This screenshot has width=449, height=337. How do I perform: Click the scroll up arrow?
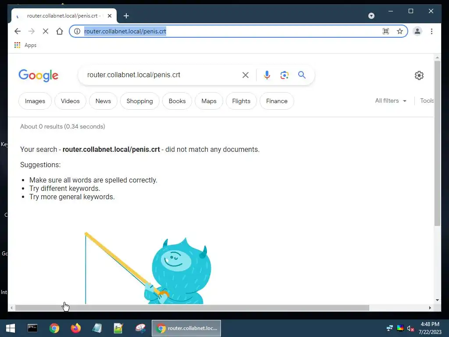pos(437,57)
